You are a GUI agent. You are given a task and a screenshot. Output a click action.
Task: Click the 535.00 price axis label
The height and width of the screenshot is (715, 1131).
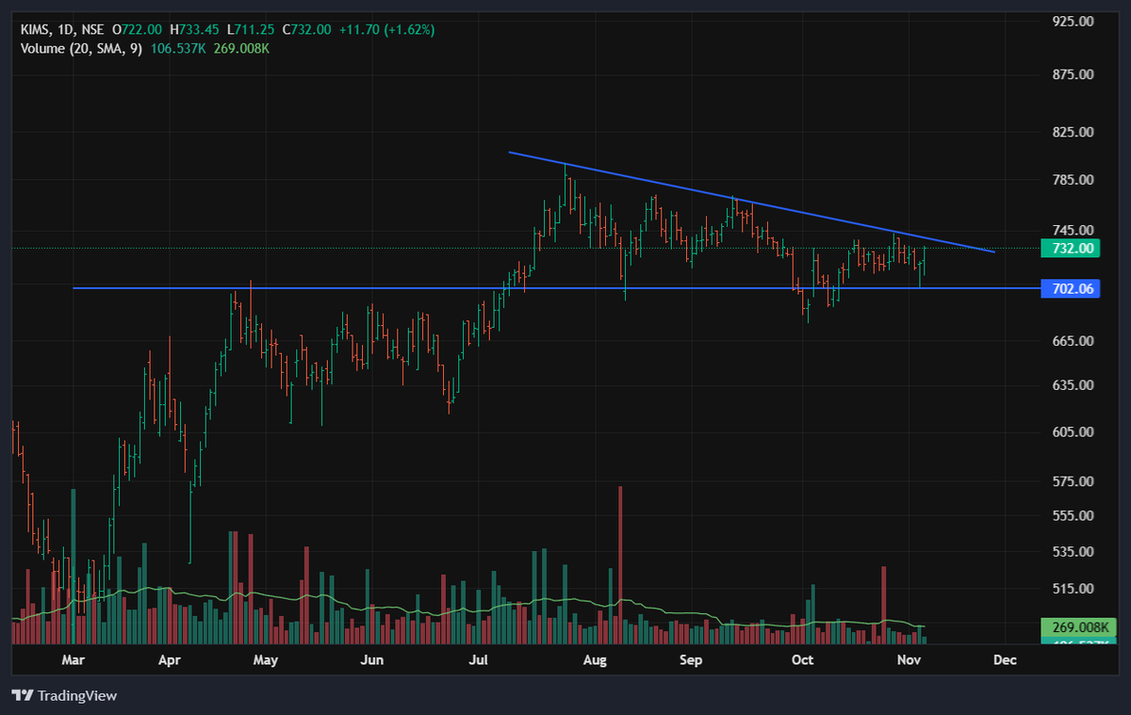click(x=1072, y=552)
